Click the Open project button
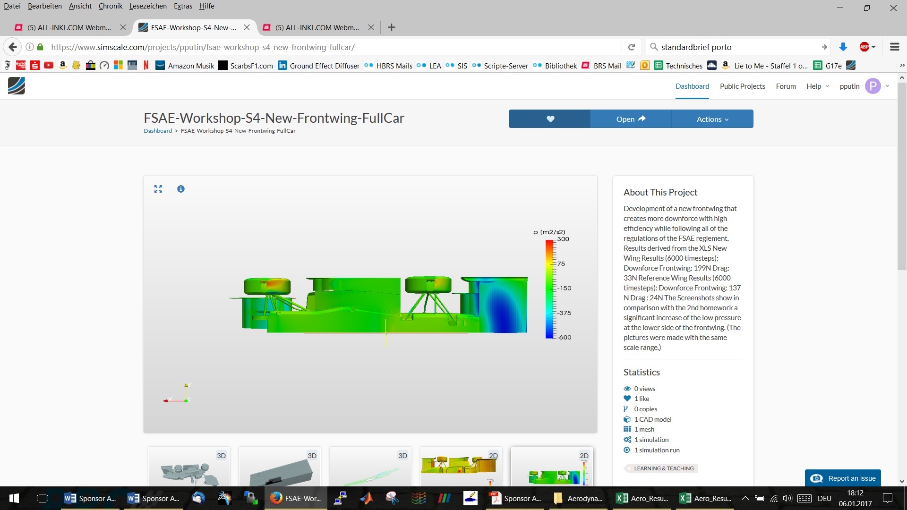907x510 pixels. pos(631,119)
